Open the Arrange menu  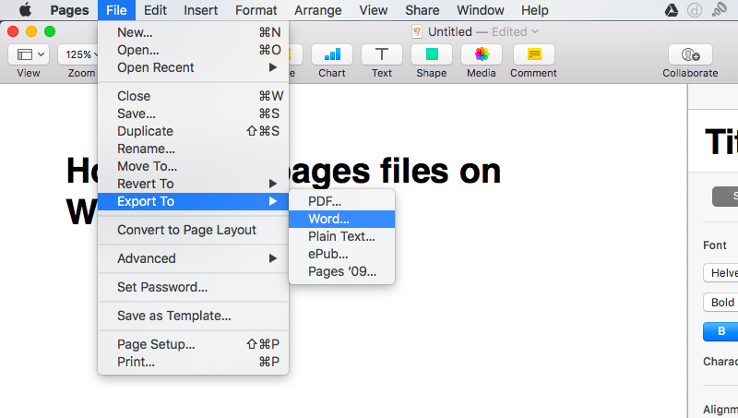click(x=318, y=10)
